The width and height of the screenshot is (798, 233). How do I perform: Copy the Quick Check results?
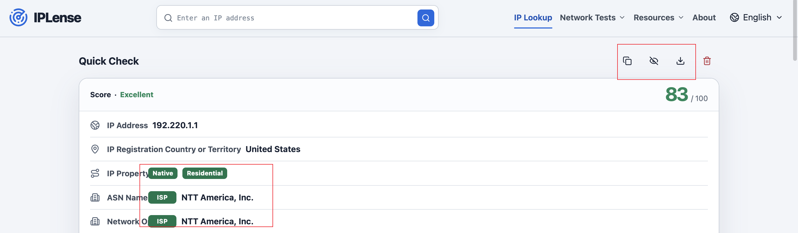[627, 61]
